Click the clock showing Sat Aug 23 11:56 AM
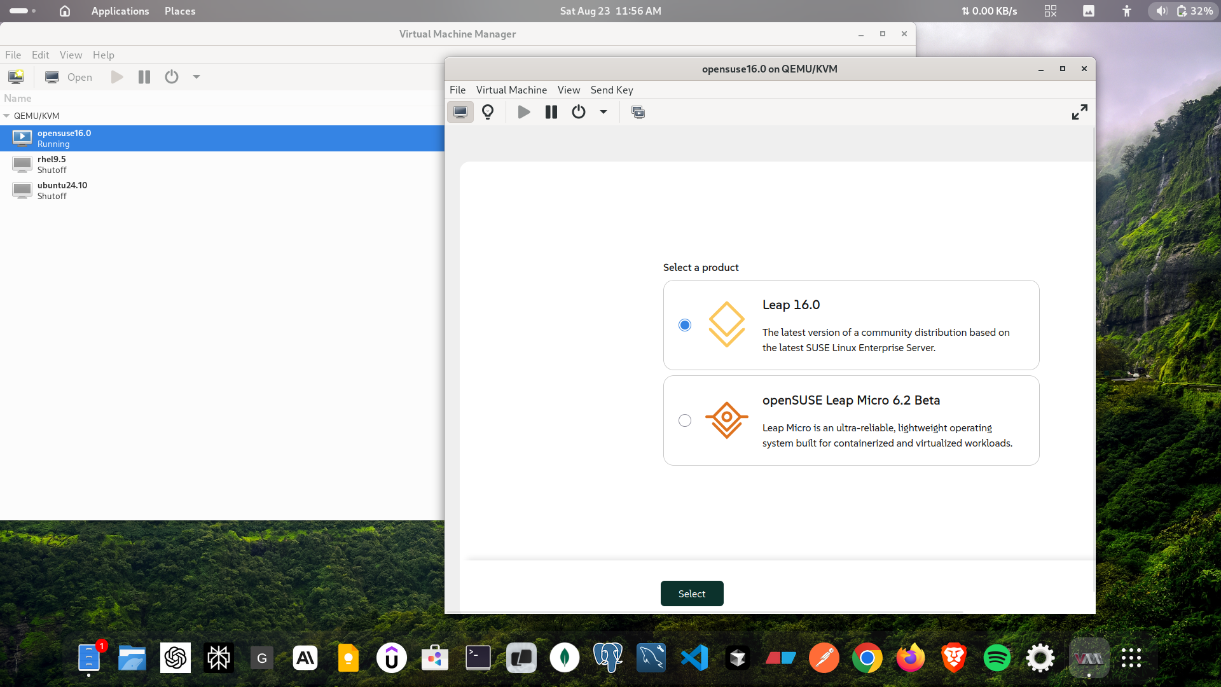 point(610,11)
